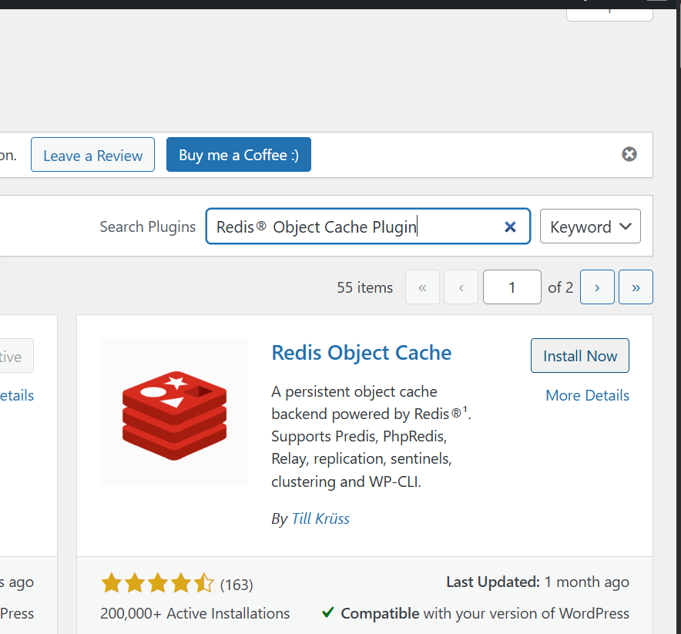This screenshot has height=634, width=681.
Task: Click the 200,000+ Active Installations text
Action: (x=195, y=613)
